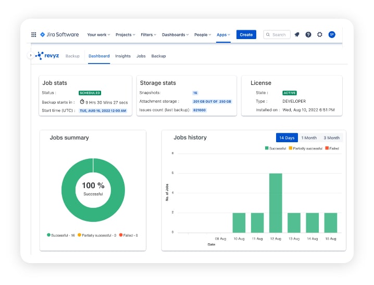The width and height of the screenshot is (374, 285).
Task: Expand the Projects dropdown menu
Action: tap(125, 35)
